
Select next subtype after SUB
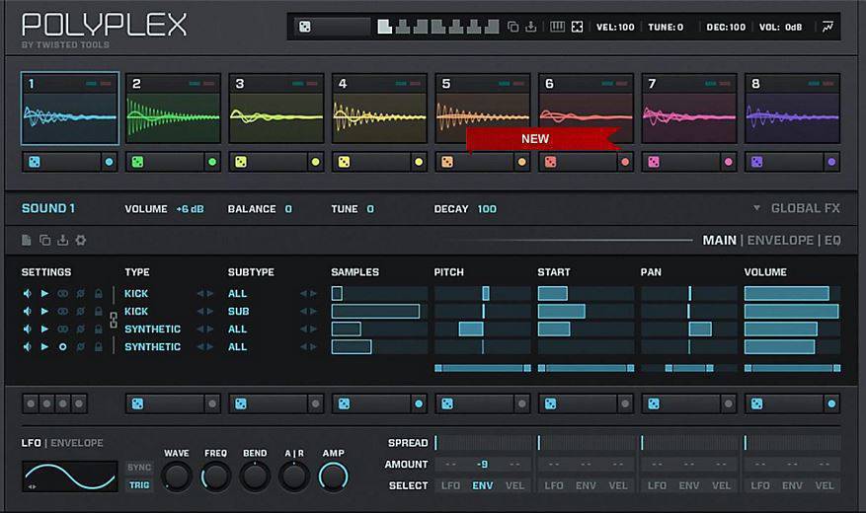[313, 311]
